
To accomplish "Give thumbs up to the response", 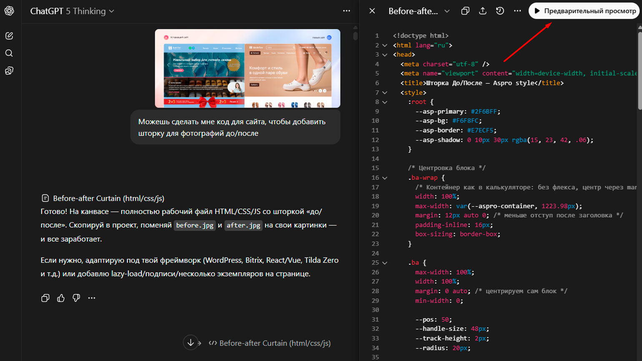I will [61, 298].
